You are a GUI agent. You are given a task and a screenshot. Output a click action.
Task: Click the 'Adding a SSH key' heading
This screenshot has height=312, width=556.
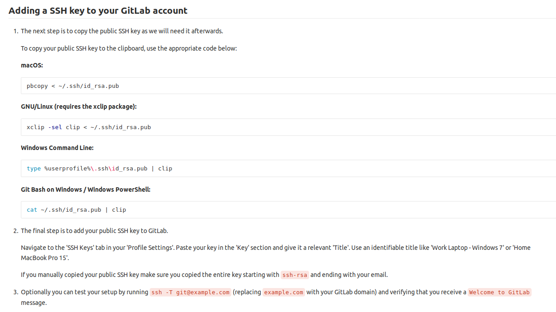point(98,11)
